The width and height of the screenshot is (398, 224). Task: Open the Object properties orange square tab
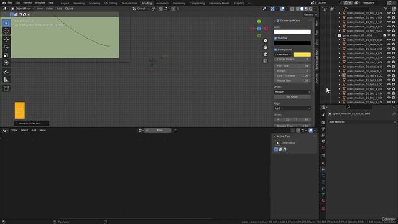323,163
